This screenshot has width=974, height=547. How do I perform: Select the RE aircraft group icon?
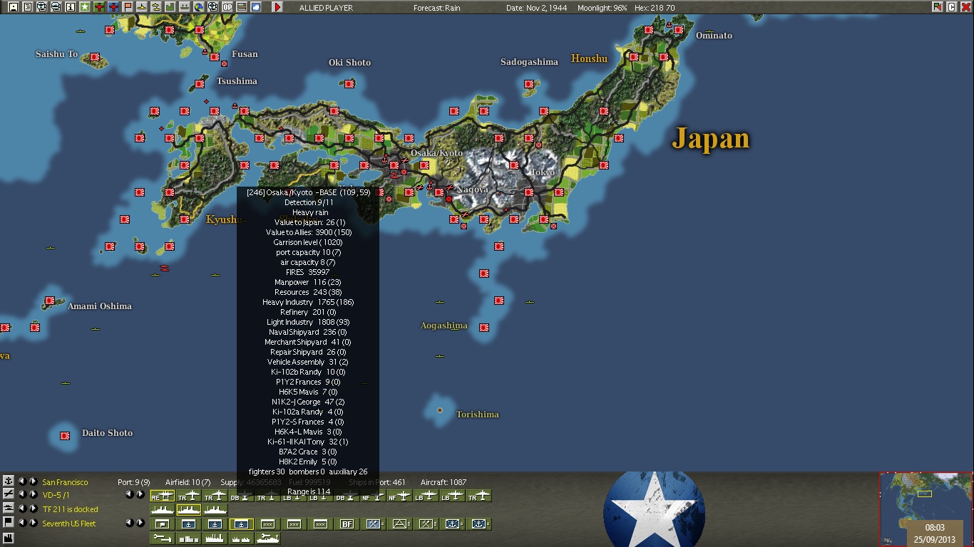[x=162, y=496]
